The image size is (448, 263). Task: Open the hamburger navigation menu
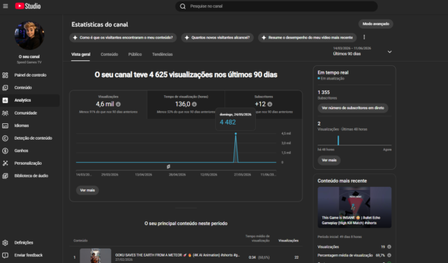point(6,6)
